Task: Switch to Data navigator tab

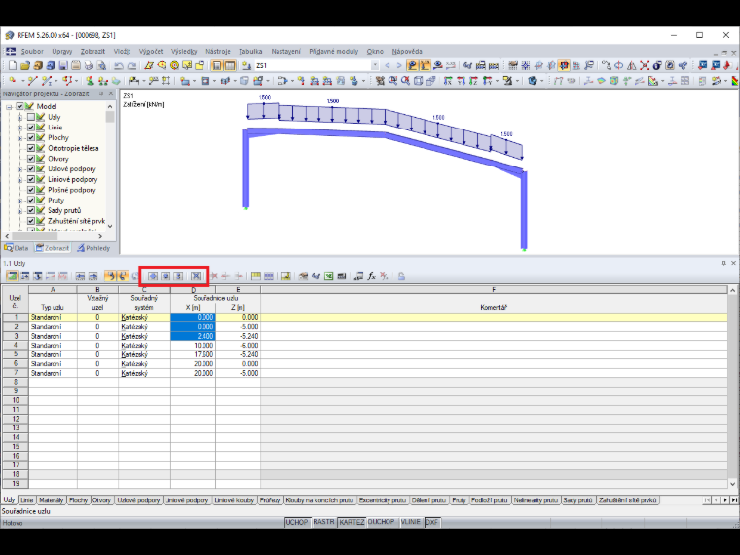Action: tap(17, 247)
